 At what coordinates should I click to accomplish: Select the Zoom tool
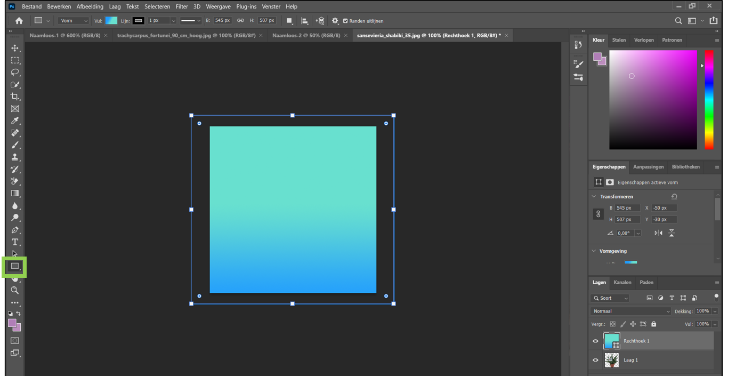(15, 290)
